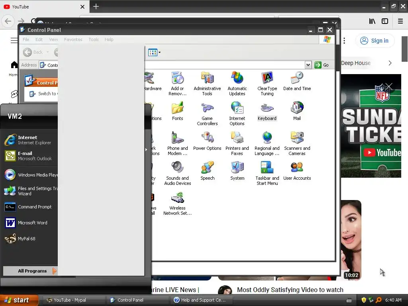The image size is (408, 306).
Task: Select the Keyboard applet icon
Action: tap(267, 111)
